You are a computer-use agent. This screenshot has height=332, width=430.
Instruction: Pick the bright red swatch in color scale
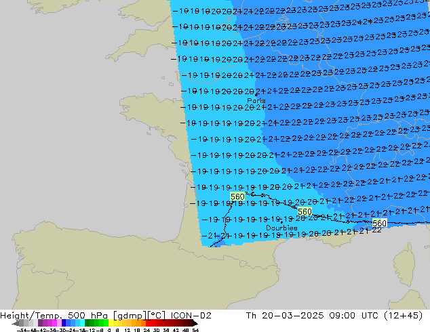click(x=149, y=323)
